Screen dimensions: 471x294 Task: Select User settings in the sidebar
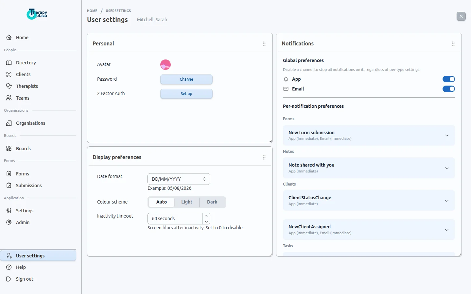click(x=38, y=256)
